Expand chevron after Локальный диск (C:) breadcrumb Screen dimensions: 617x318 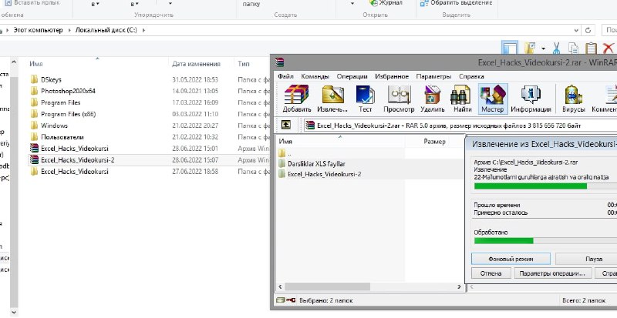tap(143, 30)
